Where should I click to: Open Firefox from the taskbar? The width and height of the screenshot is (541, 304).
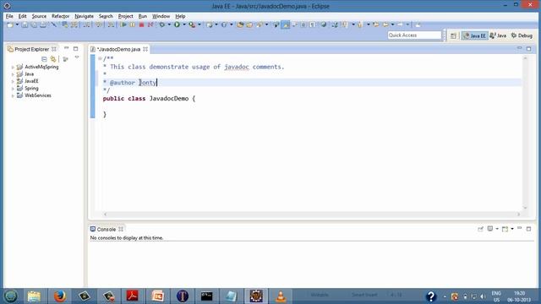coord(59,296)
